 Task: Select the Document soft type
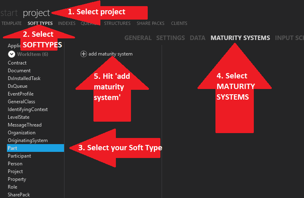[x=19, y=71]
